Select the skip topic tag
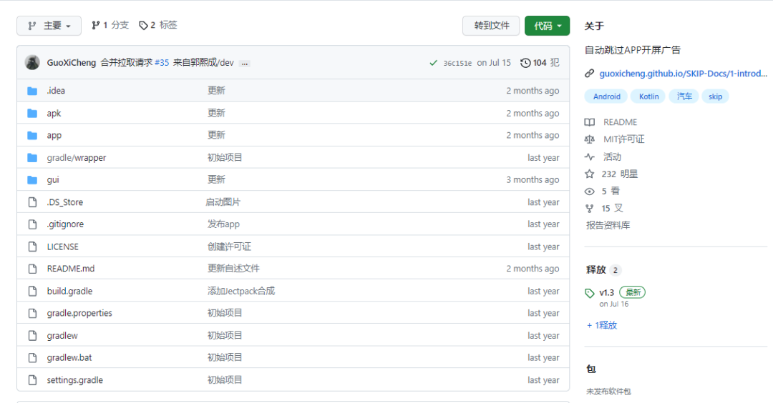 (715, 96)
